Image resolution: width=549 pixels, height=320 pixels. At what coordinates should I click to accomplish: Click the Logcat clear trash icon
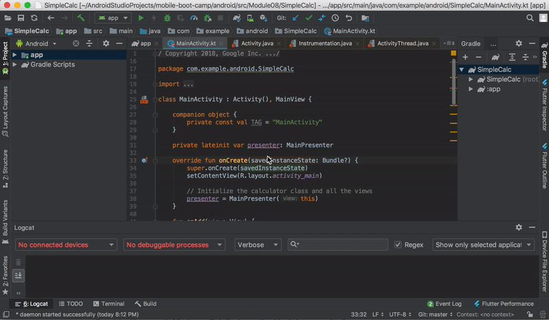pyautogui.click(x=19, y=262)
